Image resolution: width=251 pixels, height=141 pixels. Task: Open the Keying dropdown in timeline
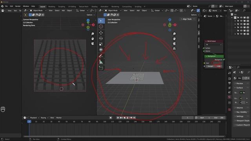point(44,117)
